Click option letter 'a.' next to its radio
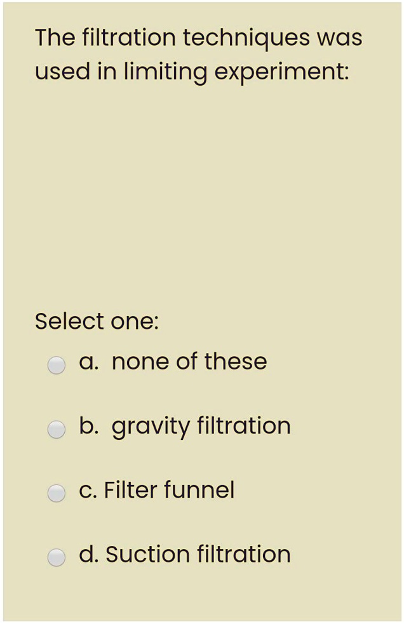404x624 pixels. [x=86, y=362]
